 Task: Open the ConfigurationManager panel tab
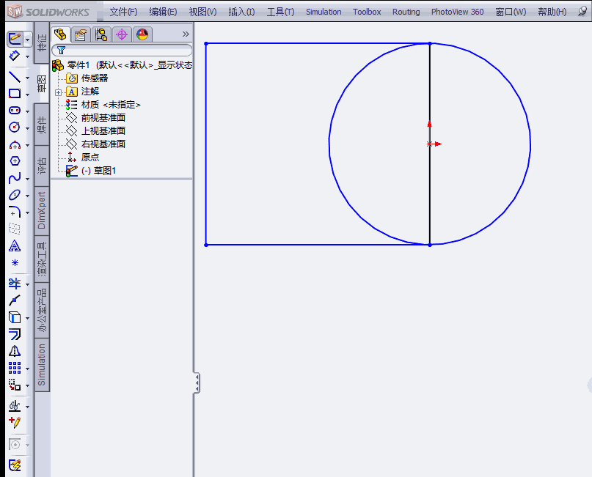tap(101, 34)
